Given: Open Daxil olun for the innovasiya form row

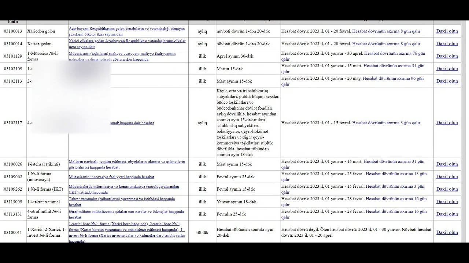Looking at the screenshot, I should tap(447, 176).
